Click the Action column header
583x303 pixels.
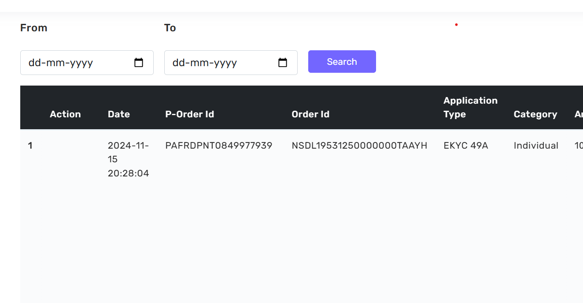(x=65, y=114)
